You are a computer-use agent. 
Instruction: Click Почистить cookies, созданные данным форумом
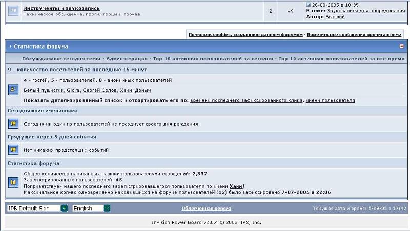[x=245, y=35]
